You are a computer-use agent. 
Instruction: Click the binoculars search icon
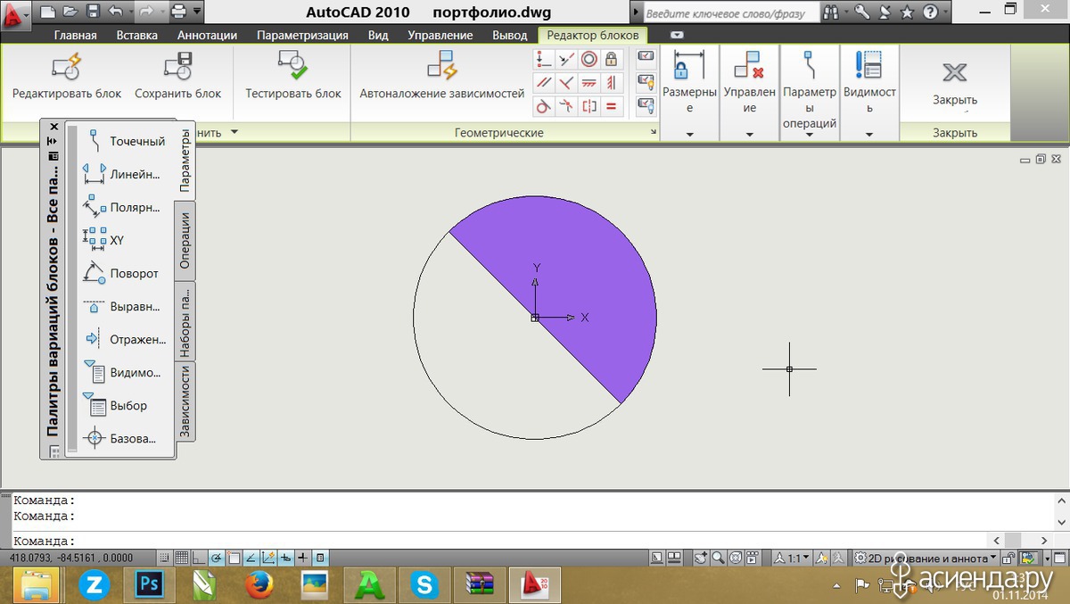click(x=831, y=12)
